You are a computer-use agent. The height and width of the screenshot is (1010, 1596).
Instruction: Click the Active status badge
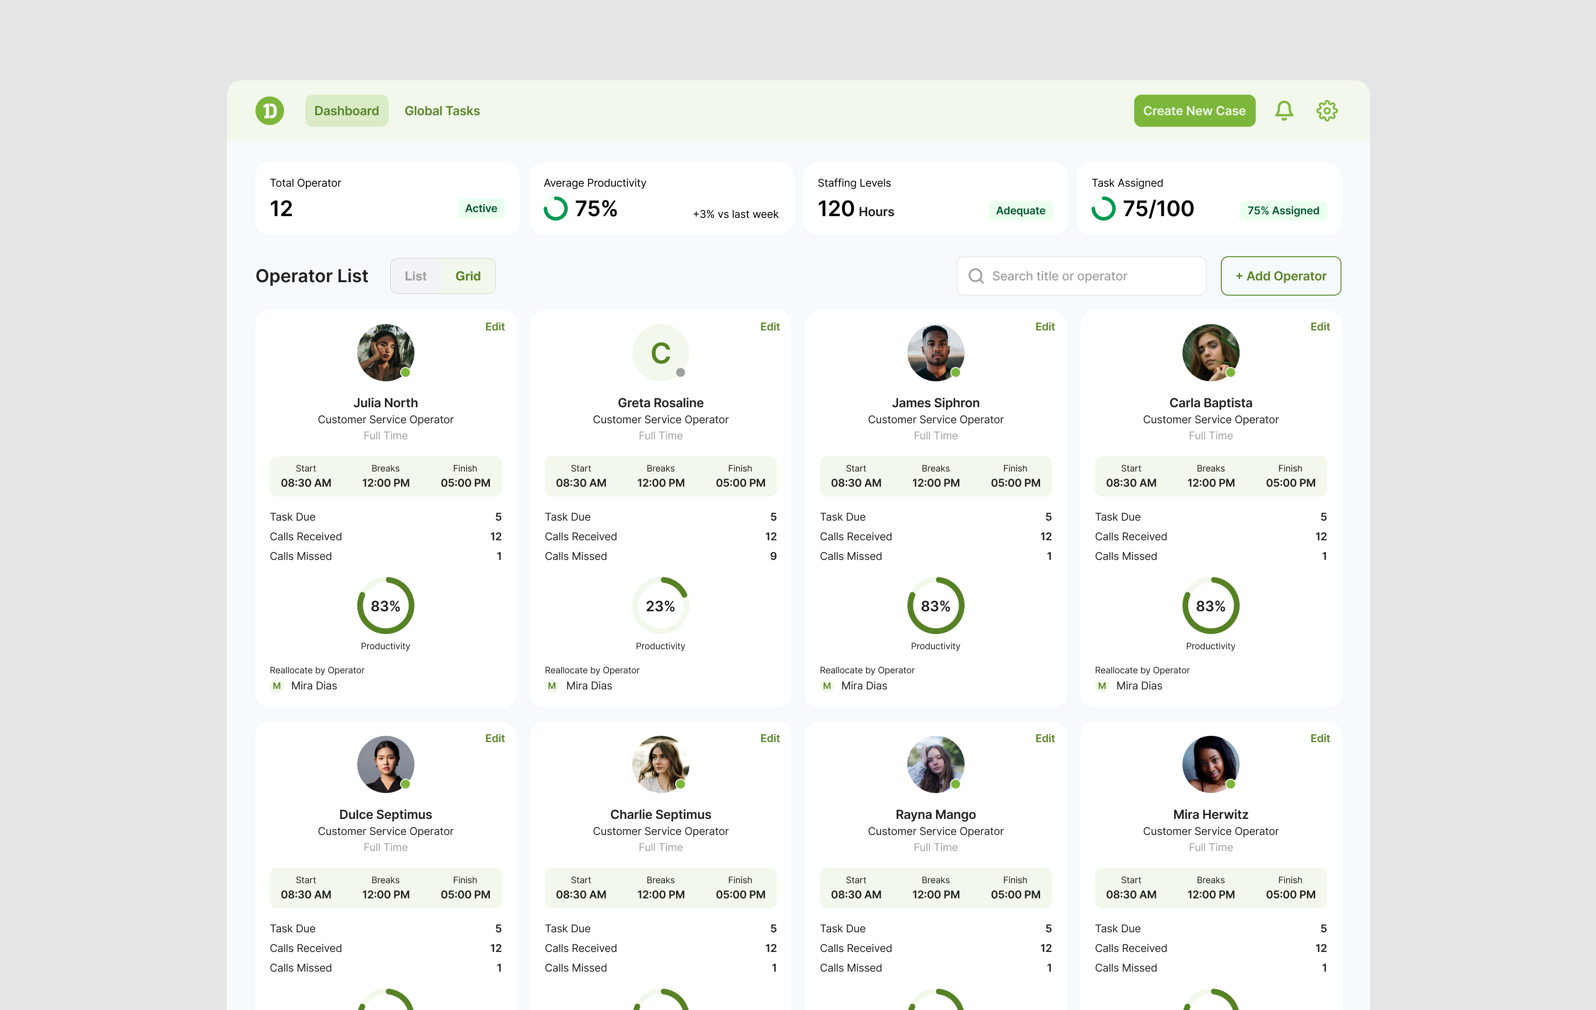(480, 208)
